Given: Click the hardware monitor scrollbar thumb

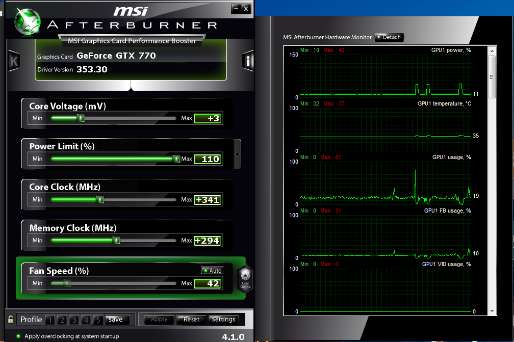Looking at the screenshot, I should pyautogui.click(x=492, y=76).
